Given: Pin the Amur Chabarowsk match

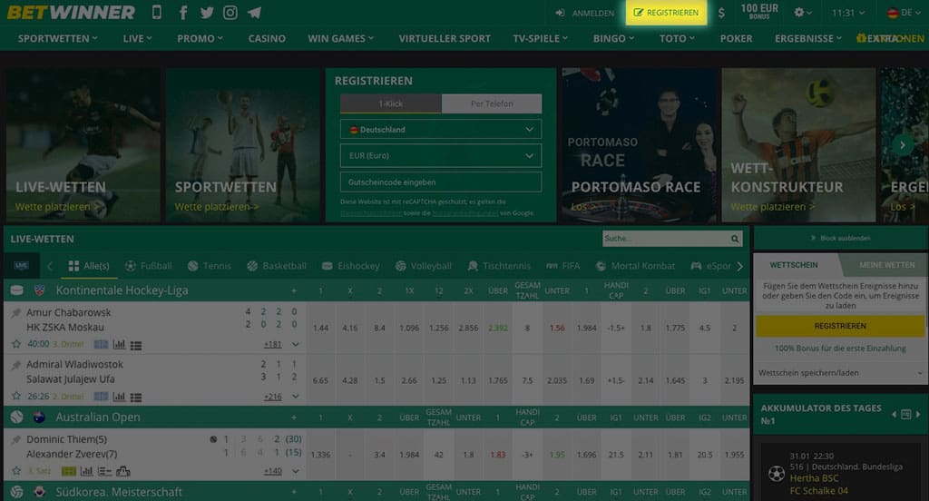Looking at the screenshot, I should pyautogui.click(x=16, y=312).
